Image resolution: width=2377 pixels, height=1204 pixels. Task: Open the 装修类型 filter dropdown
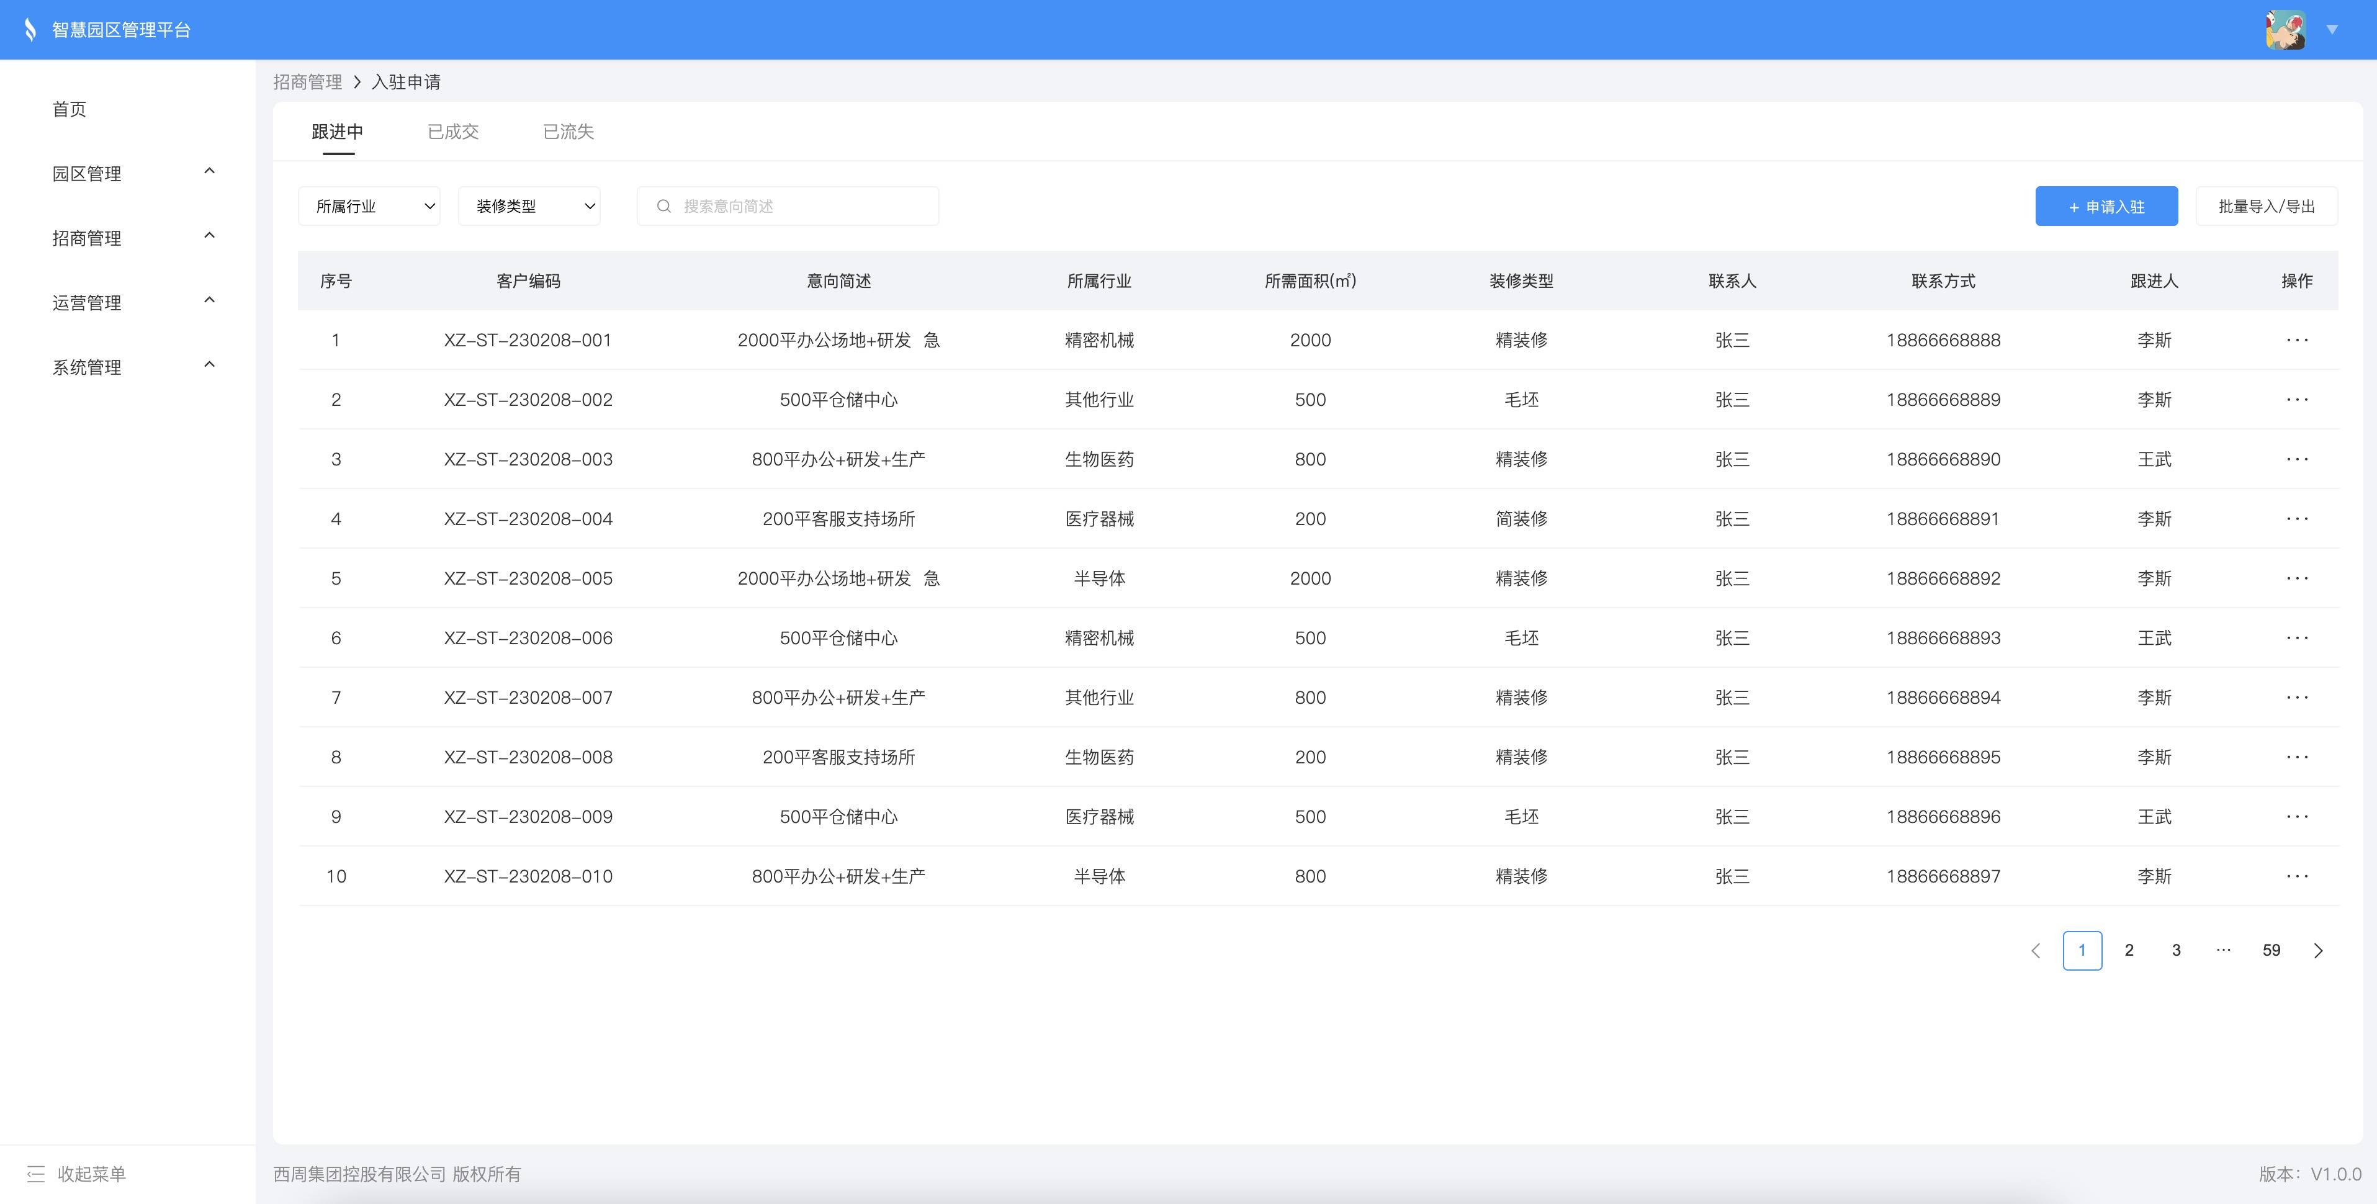point(529,207)
